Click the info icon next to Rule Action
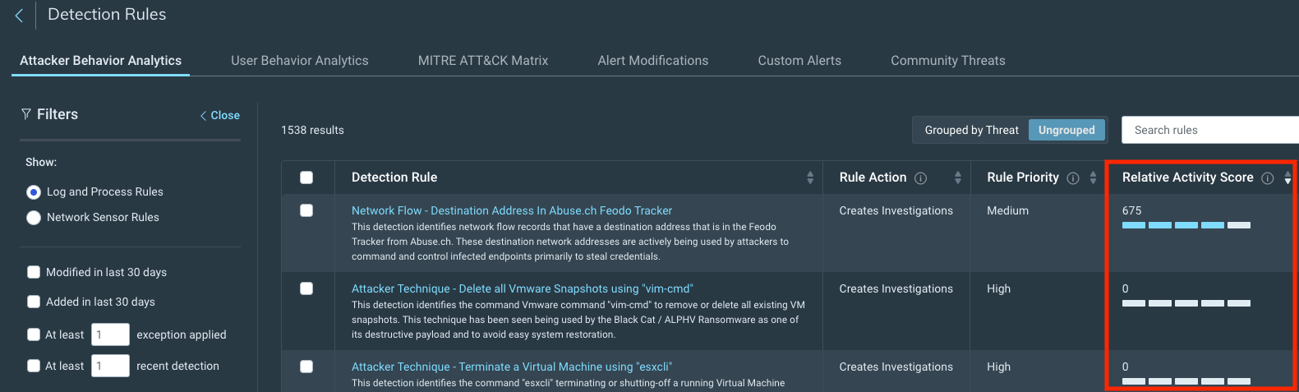Screen dimensions: 1299x392 coord(920,178)
